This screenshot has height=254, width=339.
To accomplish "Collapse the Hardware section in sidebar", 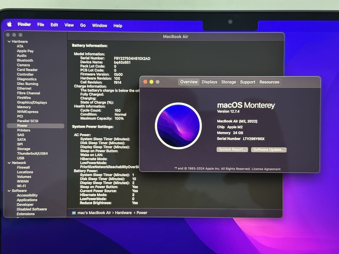I will 9,41.
